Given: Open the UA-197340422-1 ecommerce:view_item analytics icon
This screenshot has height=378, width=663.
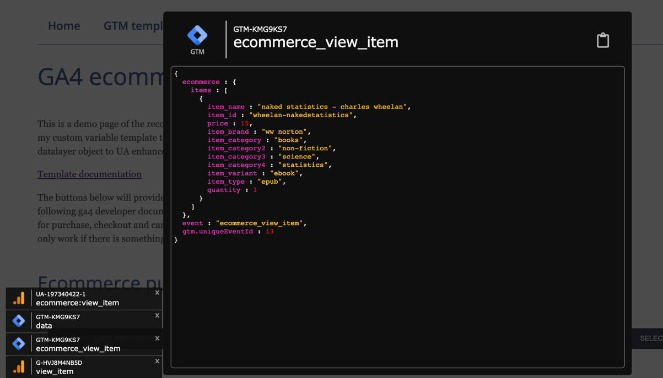Looking at the screenshot, I should (19, 299).
